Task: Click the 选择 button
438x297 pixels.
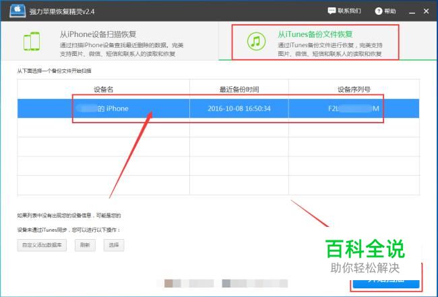Action: coord(114,245)
